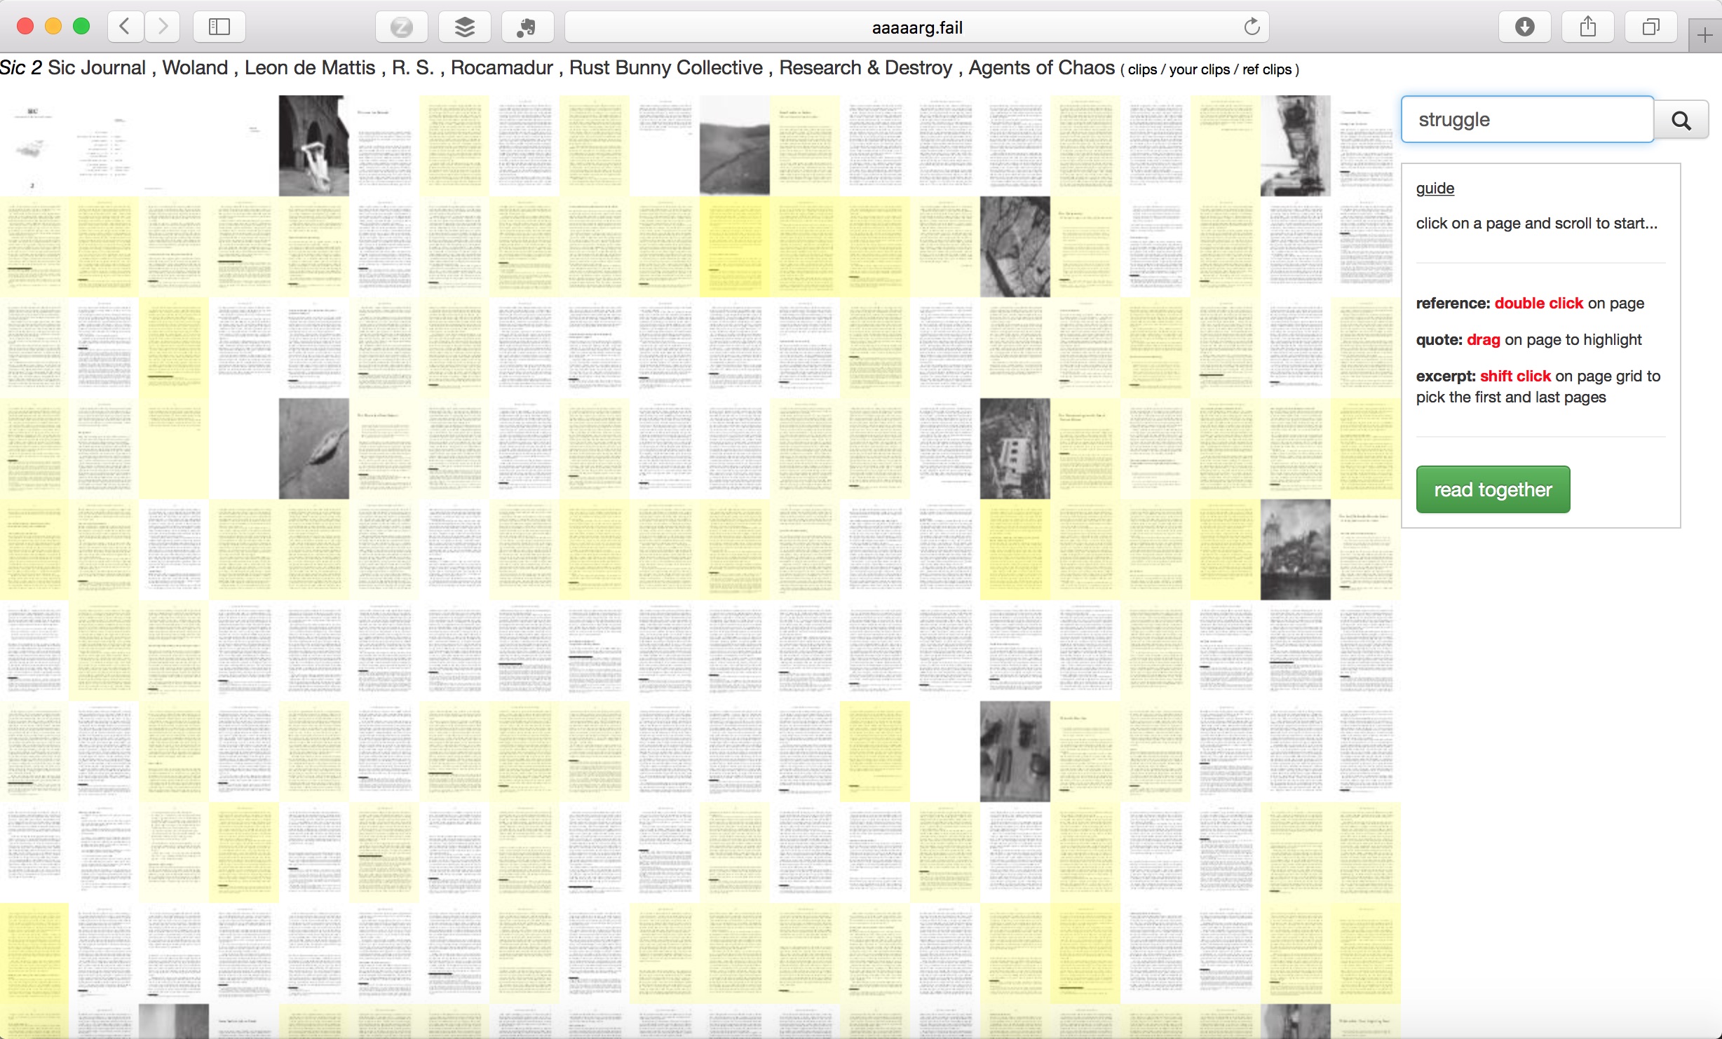Open the guide link
The width and height of the screenshot is (1722, 1039).
[x=1434, y=188]
